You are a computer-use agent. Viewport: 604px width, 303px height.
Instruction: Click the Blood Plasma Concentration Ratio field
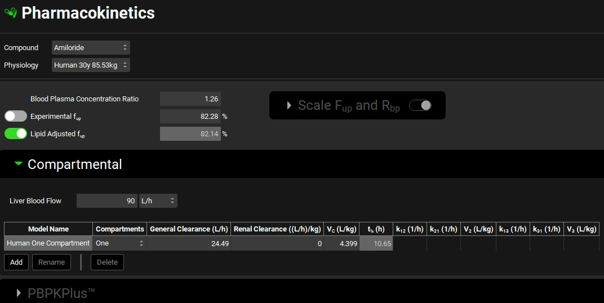click(x=190, y=99)
